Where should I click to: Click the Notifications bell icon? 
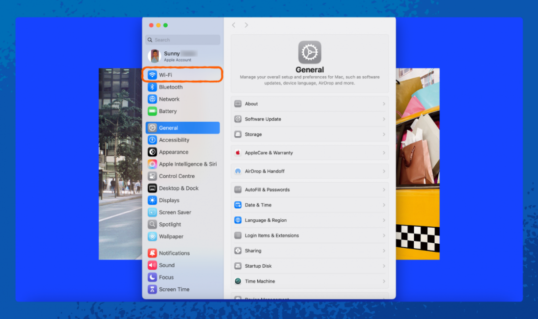(x=152, y=253)
